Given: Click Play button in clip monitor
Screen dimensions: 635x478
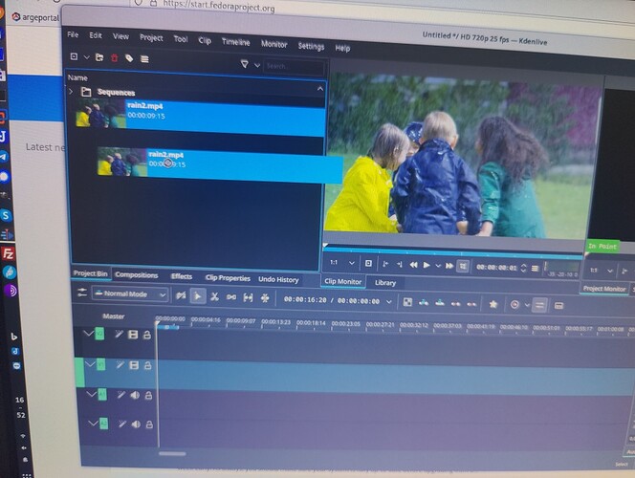Looking at the screenshot, I should click(x=426, y=265).
